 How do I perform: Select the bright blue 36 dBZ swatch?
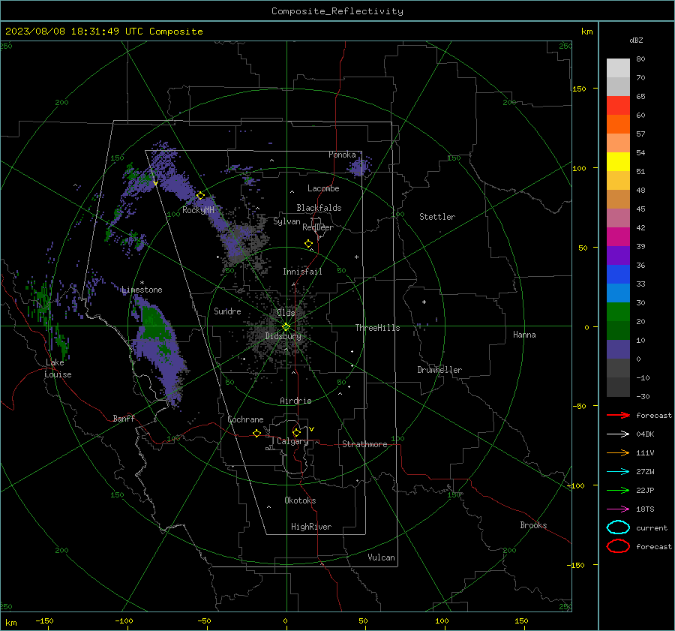pyautogui.click(x=618, y=275)
